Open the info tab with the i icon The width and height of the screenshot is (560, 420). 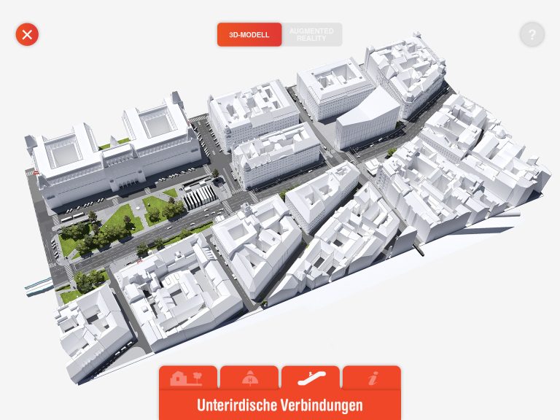coord(372,378)
